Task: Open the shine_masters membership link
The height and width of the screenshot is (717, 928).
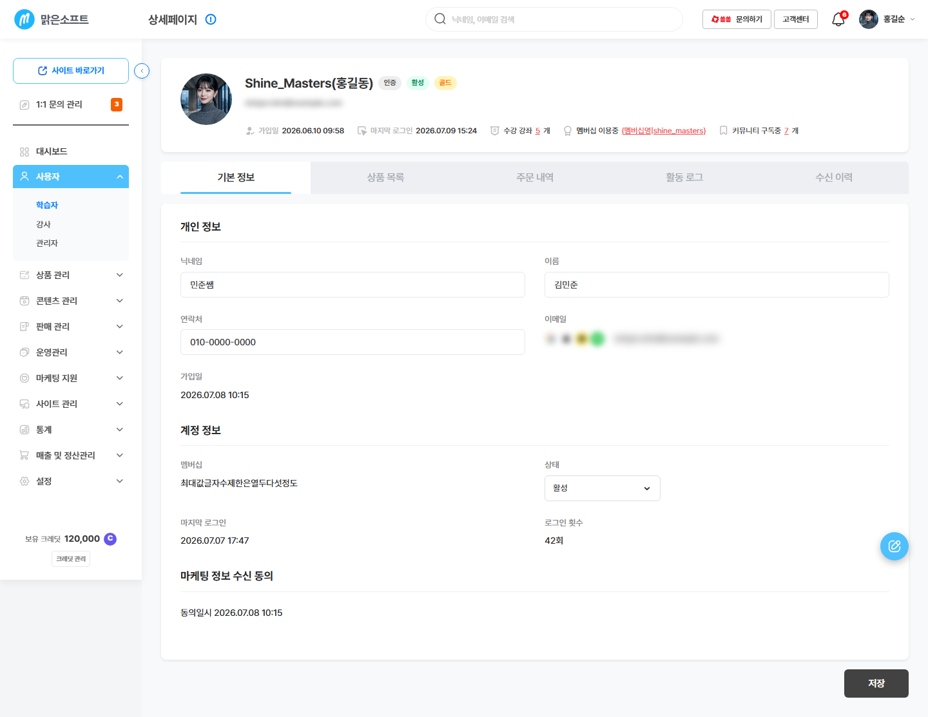Action: [664, 131]
